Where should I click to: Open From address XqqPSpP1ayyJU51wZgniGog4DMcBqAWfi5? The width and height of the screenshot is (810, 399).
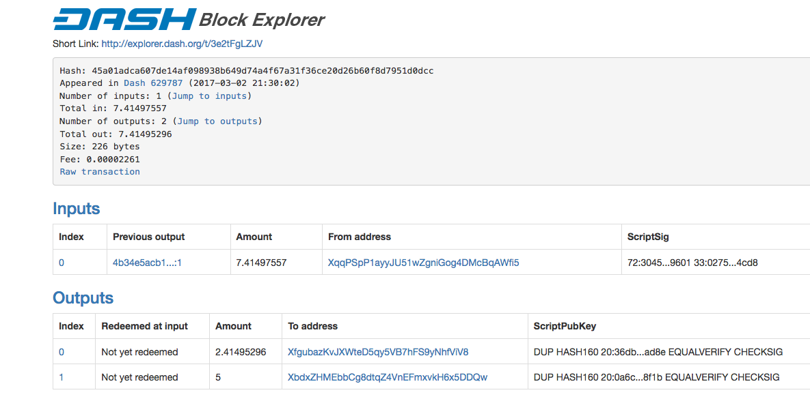tap(424, 263)
